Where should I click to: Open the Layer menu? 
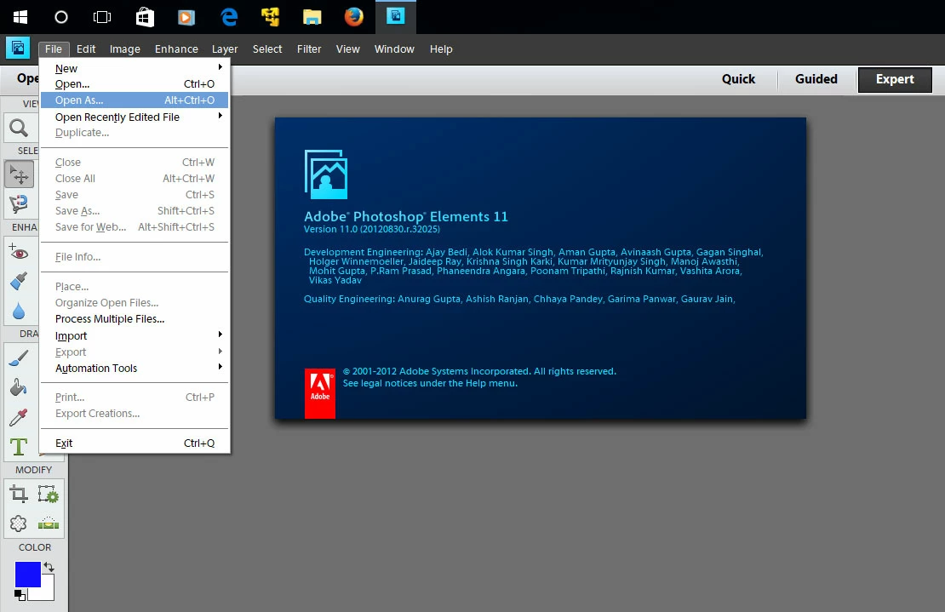(225, 49)
